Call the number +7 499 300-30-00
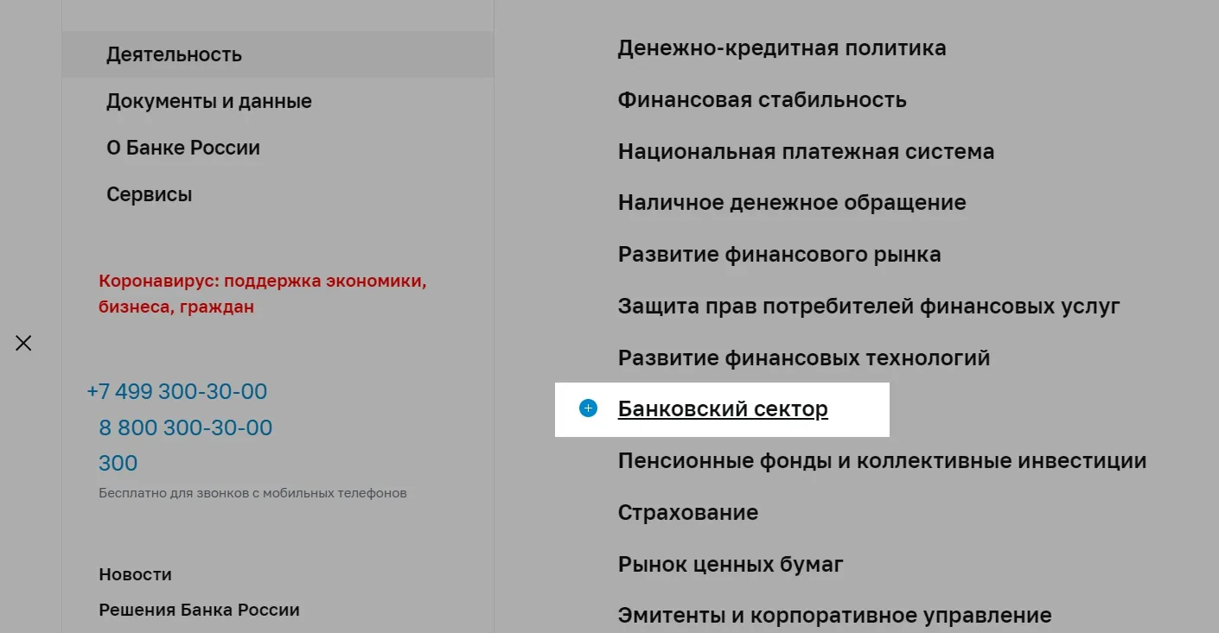This screenshot has height=633, width=1219. (177, 392)
